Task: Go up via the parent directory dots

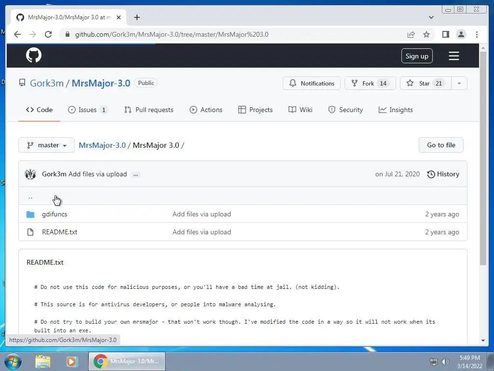Action: click(x=30, y=197)
